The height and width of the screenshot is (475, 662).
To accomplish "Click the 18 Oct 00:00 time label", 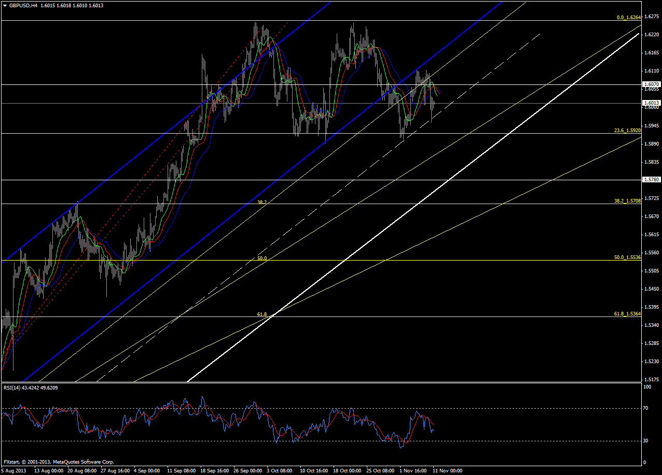I will click(348, 471).
